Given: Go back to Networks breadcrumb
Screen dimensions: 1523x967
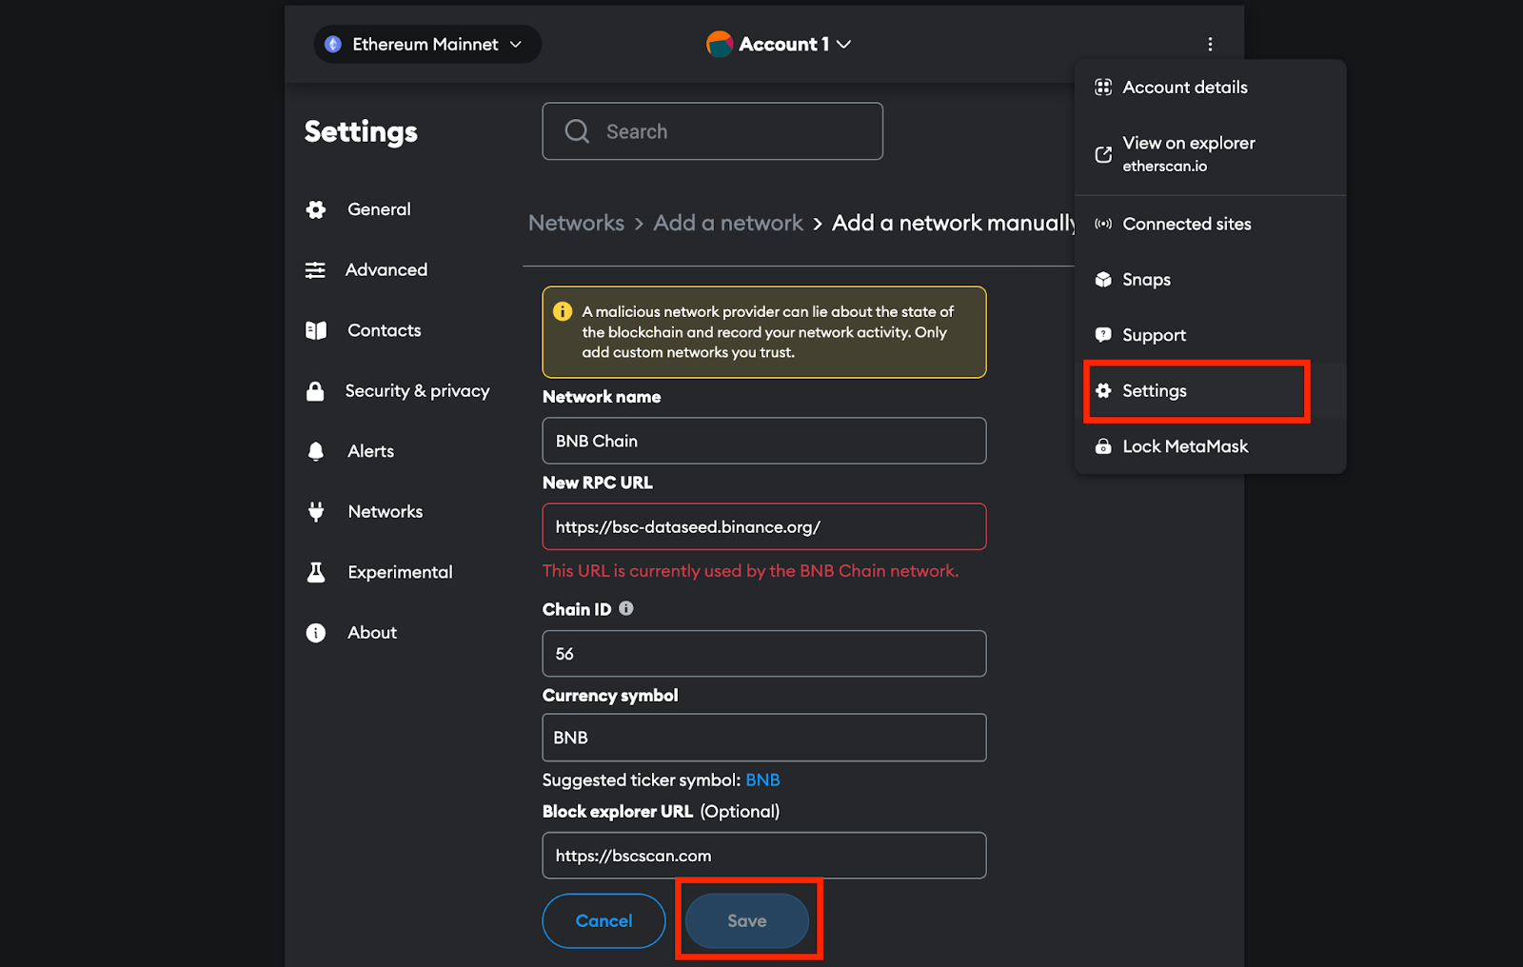Looking at the screenshot, I should tap(576, 223).
